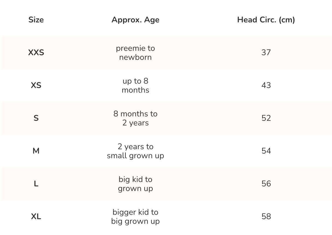The image size is (332, 235).
Task: Click the 43 head circumference value
Action: click(266, 85)
